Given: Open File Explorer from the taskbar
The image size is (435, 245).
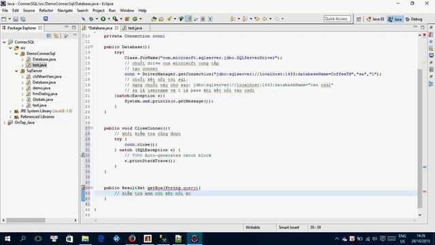Looking at the screenshot, I should pyautogui.click(x=85, y=239).
